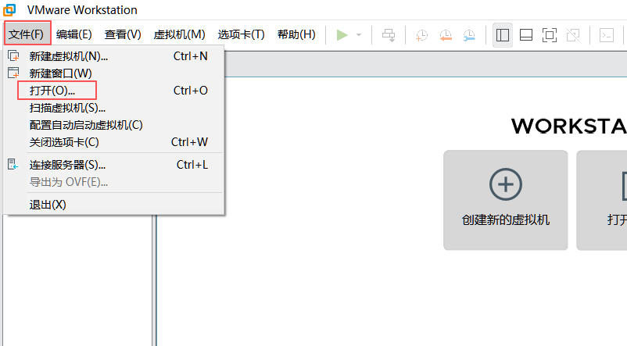Click the green Power On play button
The height and width of the screenshot is (346, 627).
pos(342,35)
